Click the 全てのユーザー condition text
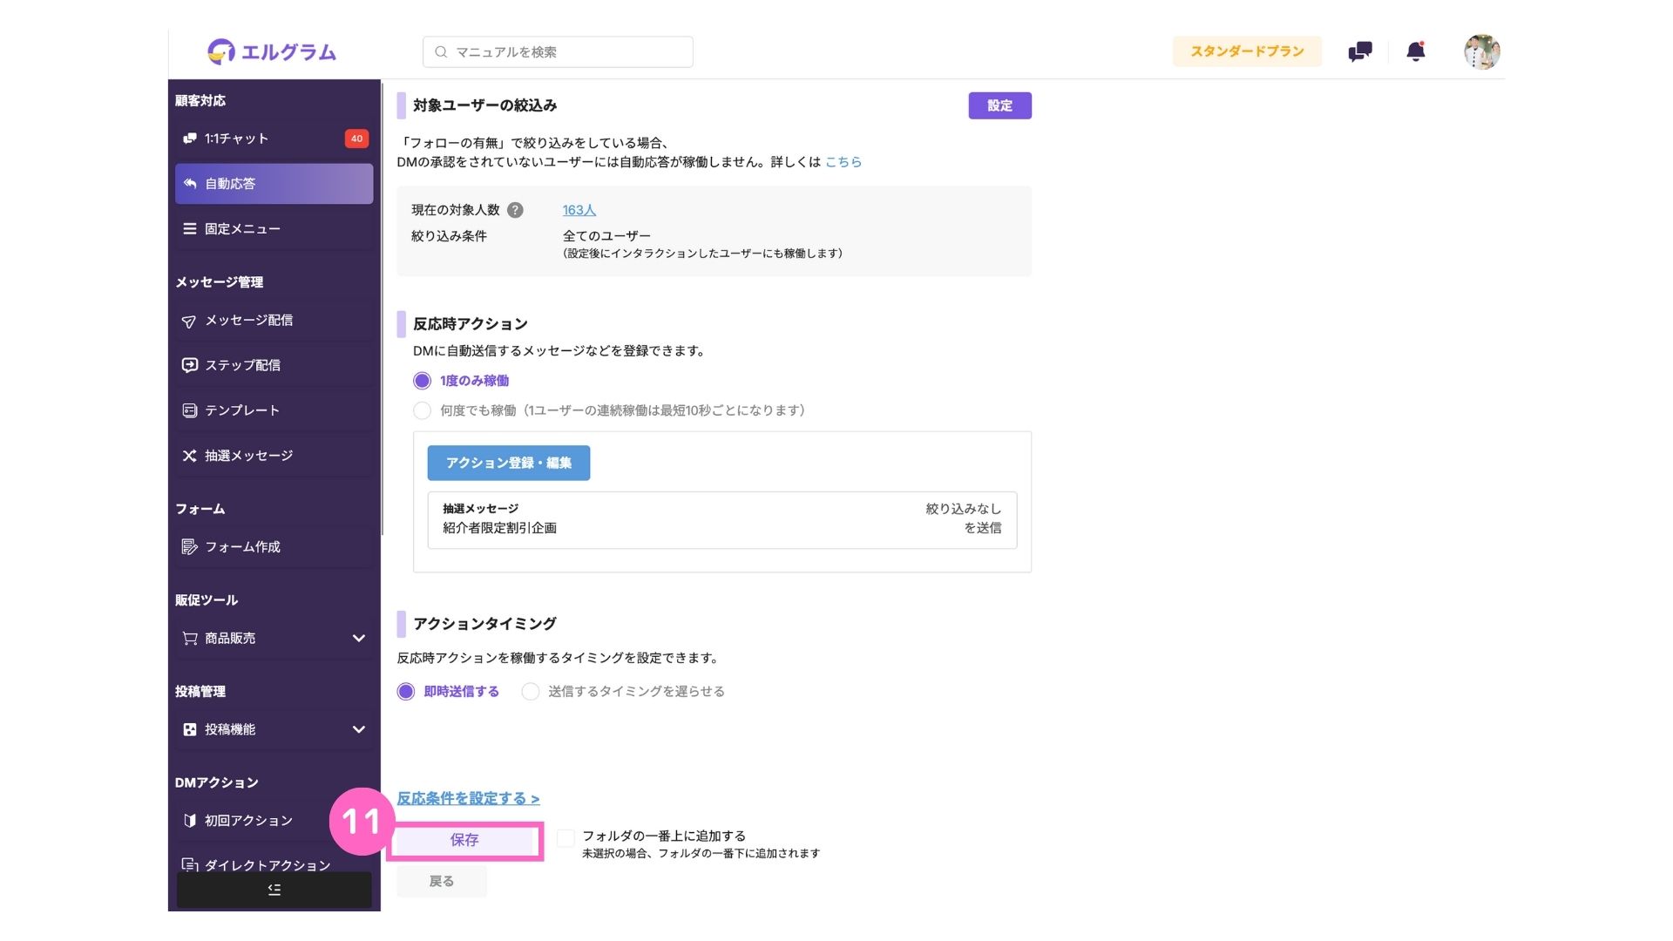 click(606, 236)
